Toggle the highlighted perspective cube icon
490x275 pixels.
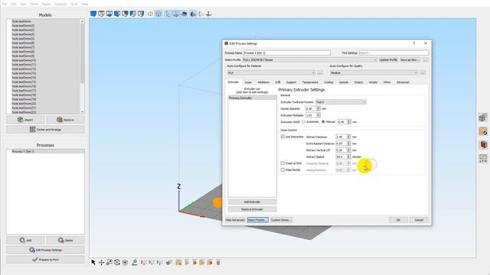click(x=158, y=14)
